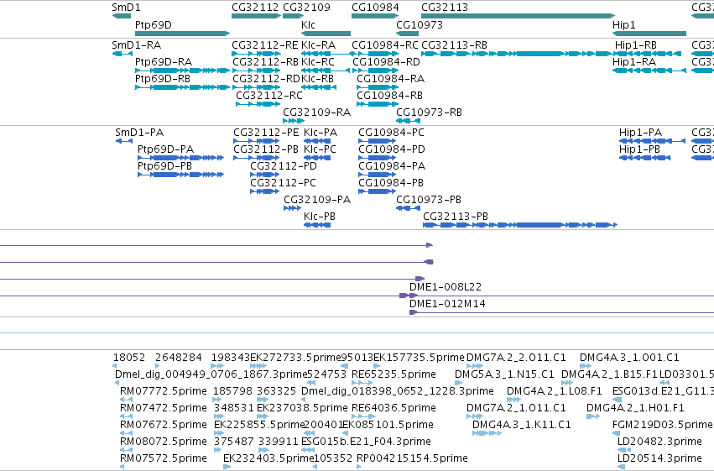
Task: Select transcript CG10984-RC
Action: (385, 45)
